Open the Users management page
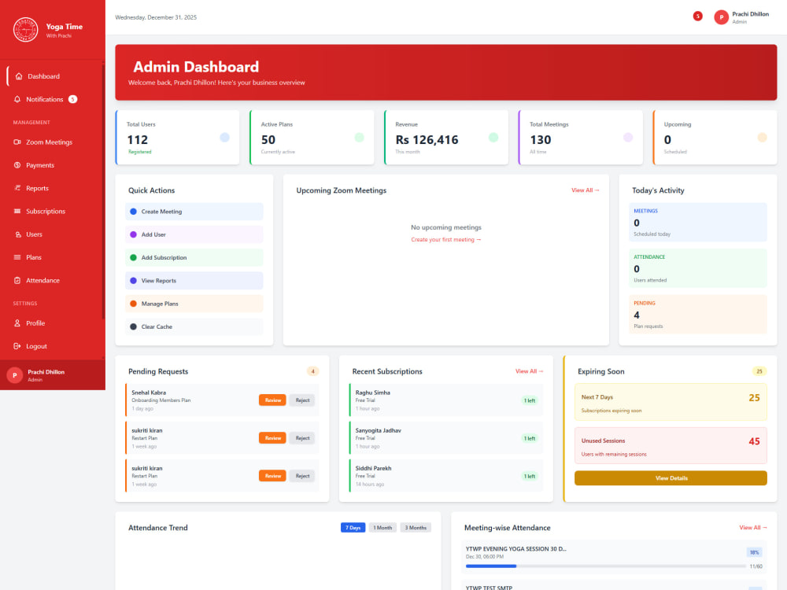787x590 pixels. coord(34,234)
